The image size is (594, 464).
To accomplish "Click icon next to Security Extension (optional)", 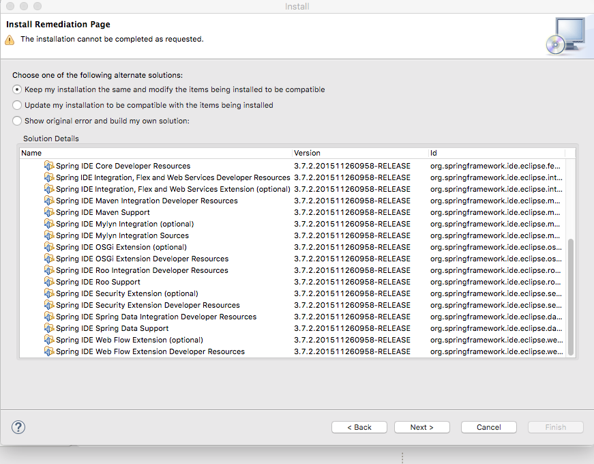I will [x=49, y=293].
